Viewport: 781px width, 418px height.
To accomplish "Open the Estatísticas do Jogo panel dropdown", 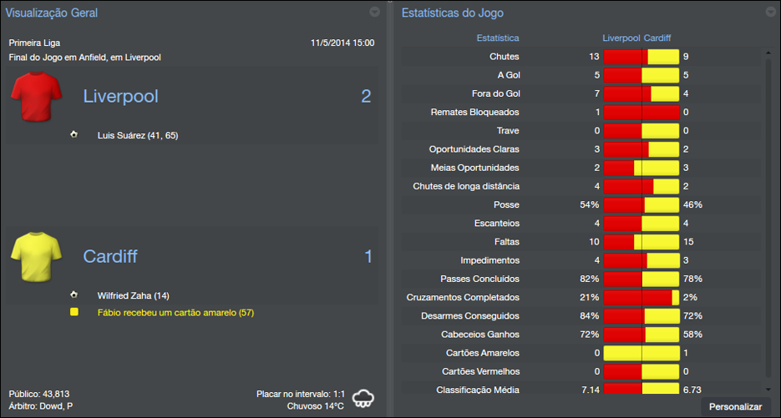I will 771,13.
